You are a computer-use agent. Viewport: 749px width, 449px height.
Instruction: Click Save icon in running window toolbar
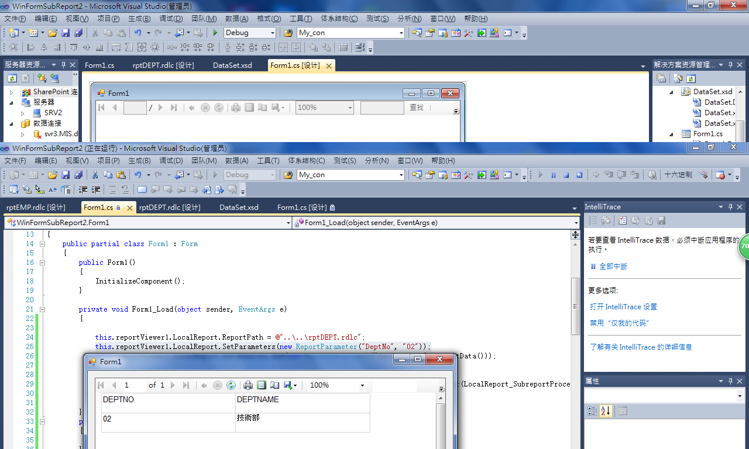pyautogui.click(x=66, y=175)
